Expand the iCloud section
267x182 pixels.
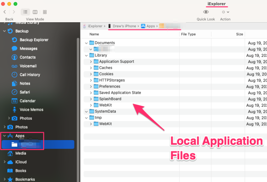4,162
